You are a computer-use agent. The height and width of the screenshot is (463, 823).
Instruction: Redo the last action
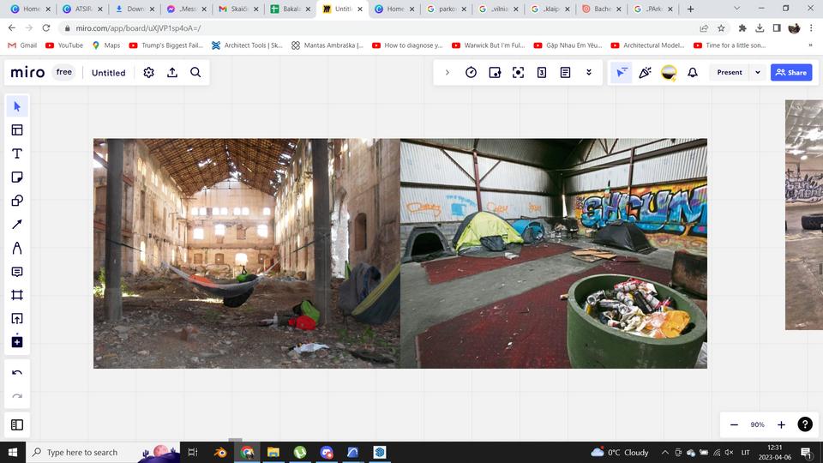click(17, 396)
